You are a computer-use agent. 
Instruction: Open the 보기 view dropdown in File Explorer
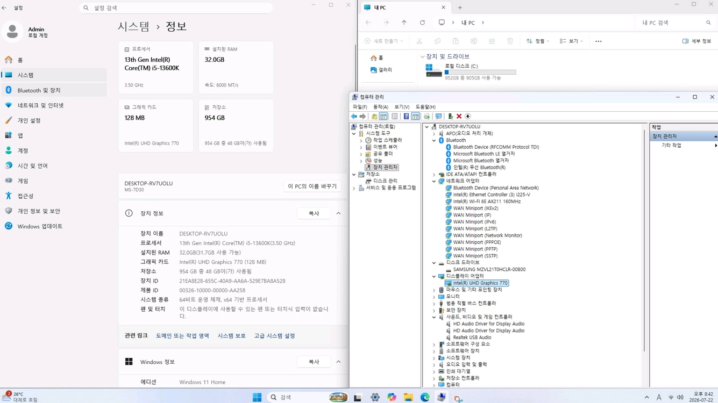click(571, 41)
